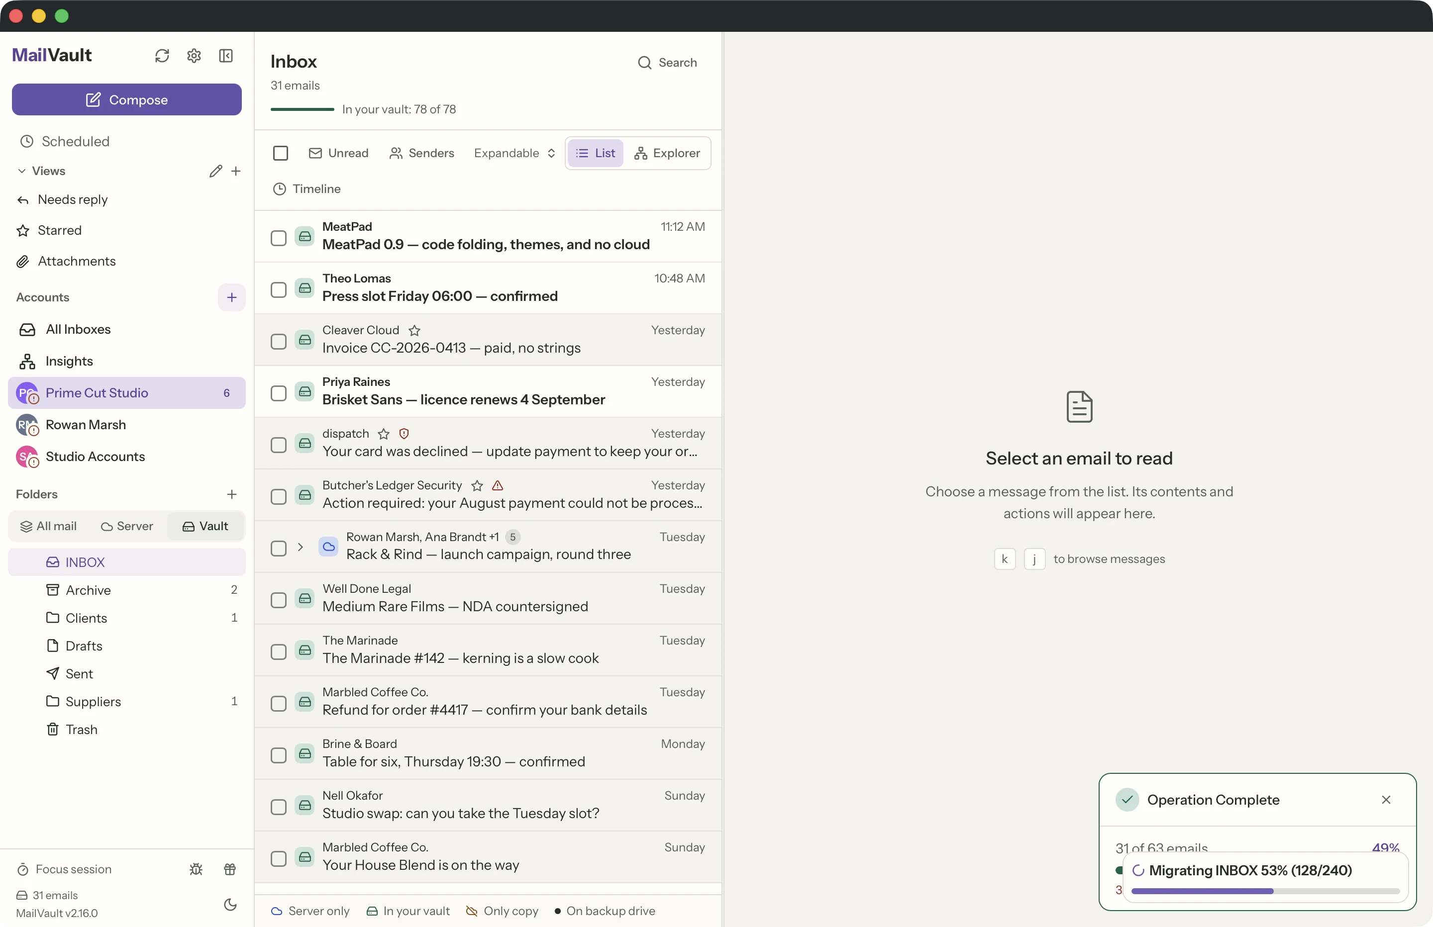The image size is (1433, 927).
Task: Star the Cleaver Cloud email
Action: pos(414,331)
